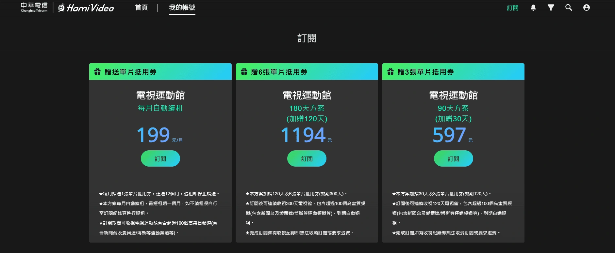Viewport: 615px width, 253px height.
Task: Click gift icon on 贈6張單片抵用券 banner
Action: tap(244, 72)
